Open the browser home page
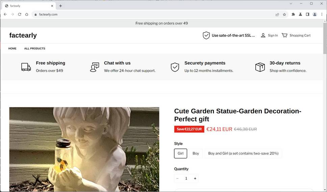 click(x=27, y=14)
